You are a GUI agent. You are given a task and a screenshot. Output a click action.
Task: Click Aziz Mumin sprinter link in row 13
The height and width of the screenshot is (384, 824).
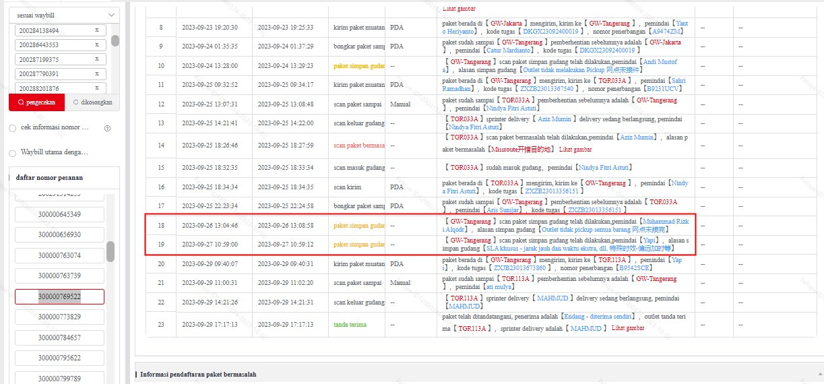tap(553, 119)
